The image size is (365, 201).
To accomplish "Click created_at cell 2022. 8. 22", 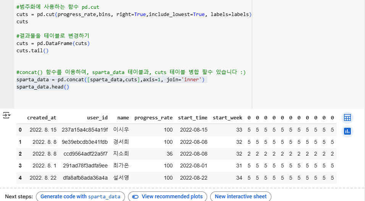I will click(43, 178).
